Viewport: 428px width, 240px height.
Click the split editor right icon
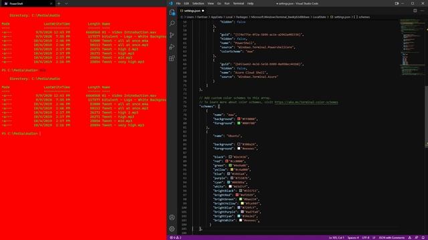(415, 11)
